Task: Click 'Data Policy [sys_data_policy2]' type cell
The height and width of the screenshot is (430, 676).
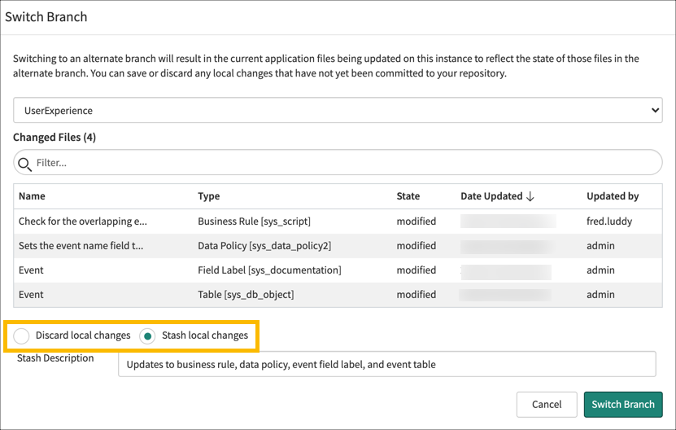Action: [x=264, y=246]
